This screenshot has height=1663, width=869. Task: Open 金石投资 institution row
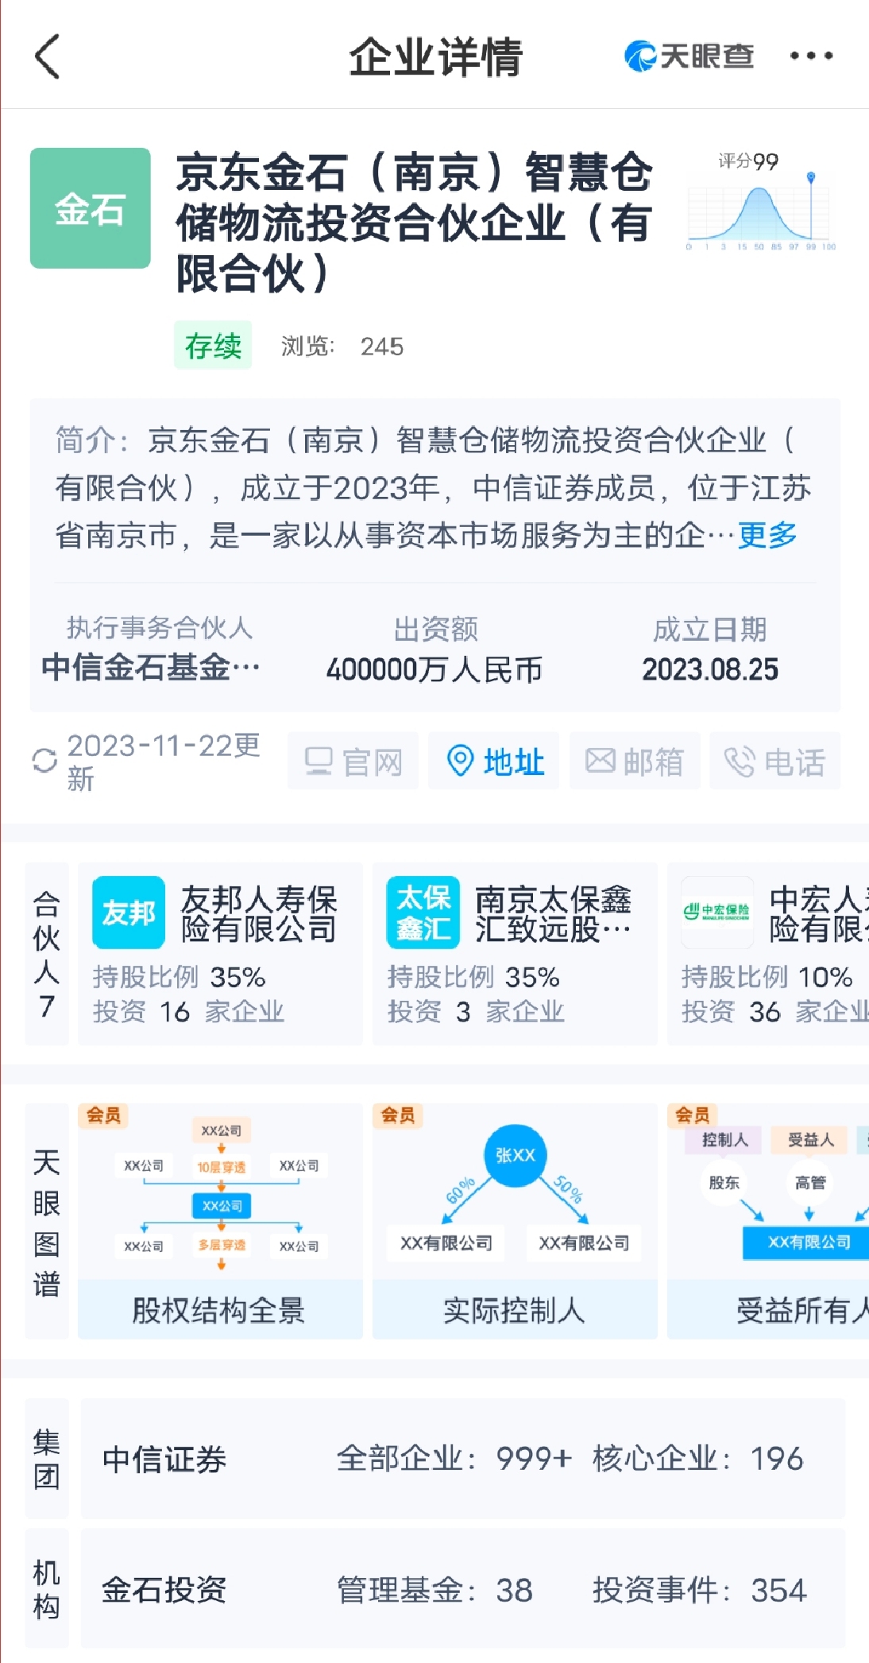click(x=462, y=1590)
